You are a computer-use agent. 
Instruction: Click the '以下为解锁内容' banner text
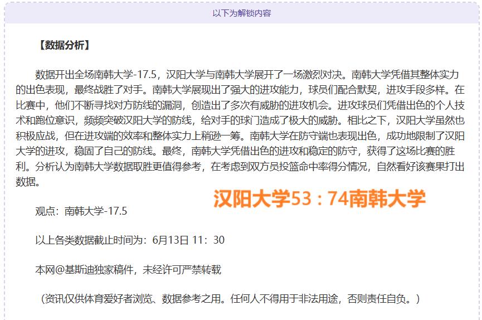(x=242, y=13)
